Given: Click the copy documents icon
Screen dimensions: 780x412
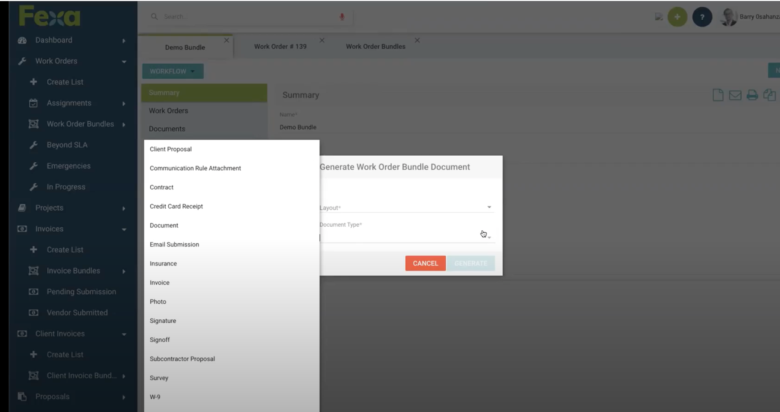Looking at the screenshot, I should click(x=769, y=95).
